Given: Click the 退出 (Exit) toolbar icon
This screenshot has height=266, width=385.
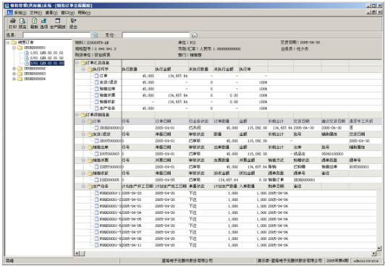Looking at the screenshot, I should coord(73,24).
